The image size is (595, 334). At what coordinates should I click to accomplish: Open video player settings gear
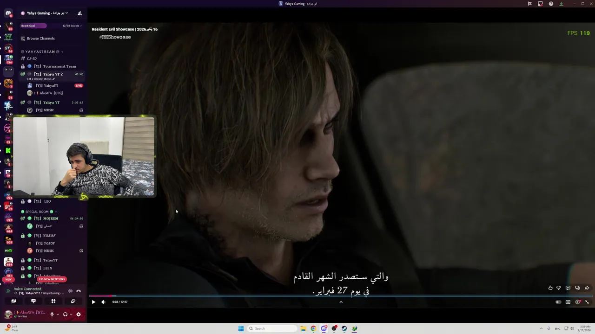click(x=578, y=302)
